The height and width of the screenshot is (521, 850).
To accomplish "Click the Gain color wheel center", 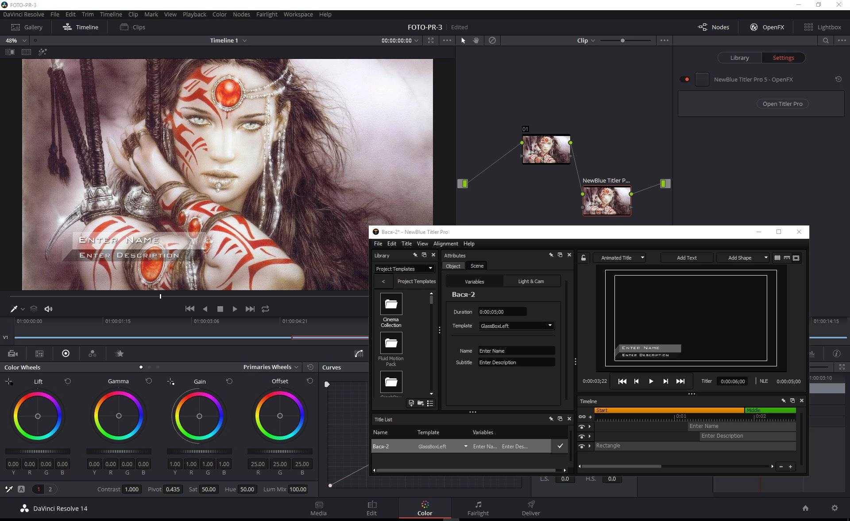I will point(199,416).
